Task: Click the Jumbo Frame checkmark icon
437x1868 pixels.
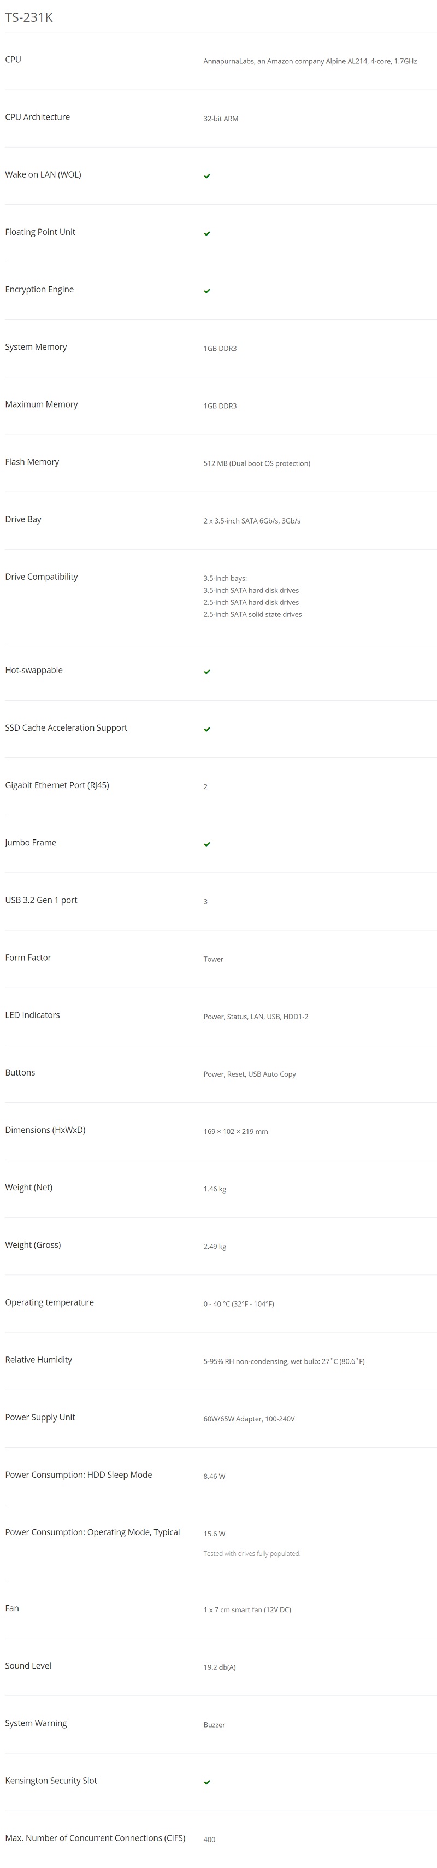Action: click(x=207, y=844)
